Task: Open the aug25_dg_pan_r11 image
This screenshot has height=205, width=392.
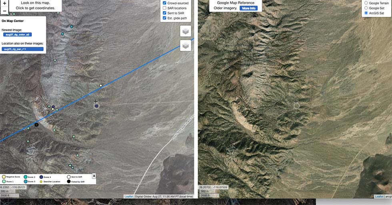Action: point(22,49)
